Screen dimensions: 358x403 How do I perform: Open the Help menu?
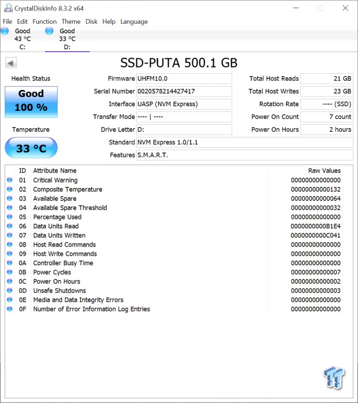(109, 21)
